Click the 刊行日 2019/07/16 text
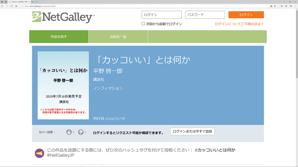 (109, 118)
